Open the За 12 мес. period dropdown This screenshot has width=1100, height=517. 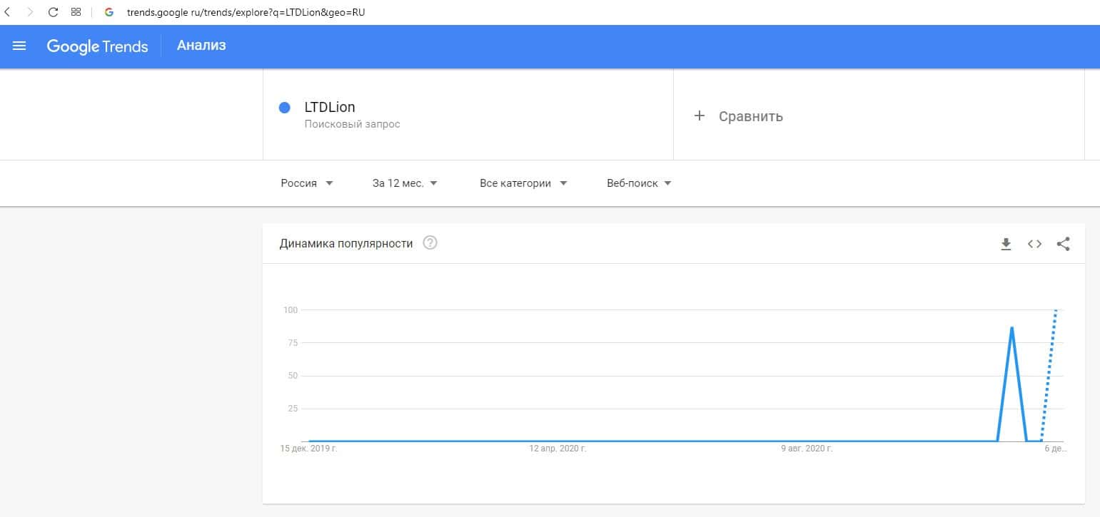click(x=405, y=183)
